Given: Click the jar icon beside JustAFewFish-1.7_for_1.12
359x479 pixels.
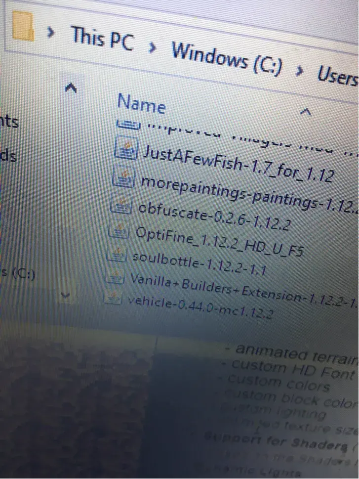Looking at the screenshot, I should [126, 149].
